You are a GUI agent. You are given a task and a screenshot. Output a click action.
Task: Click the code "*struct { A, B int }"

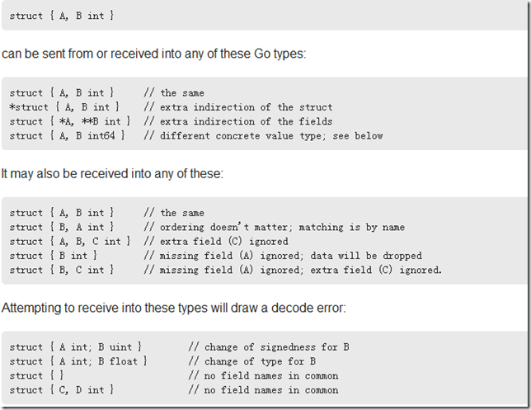click(x=64, y=107)
